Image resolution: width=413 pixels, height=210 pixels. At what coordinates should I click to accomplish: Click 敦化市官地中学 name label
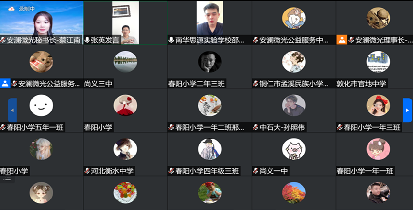(x=361, y=84)
